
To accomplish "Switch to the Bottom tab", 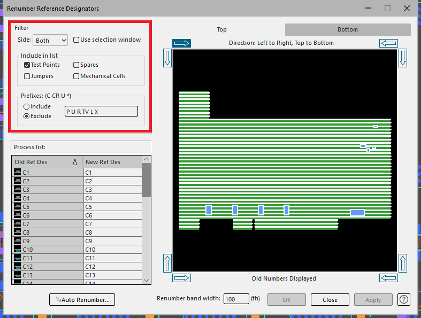I will point(347,29).
